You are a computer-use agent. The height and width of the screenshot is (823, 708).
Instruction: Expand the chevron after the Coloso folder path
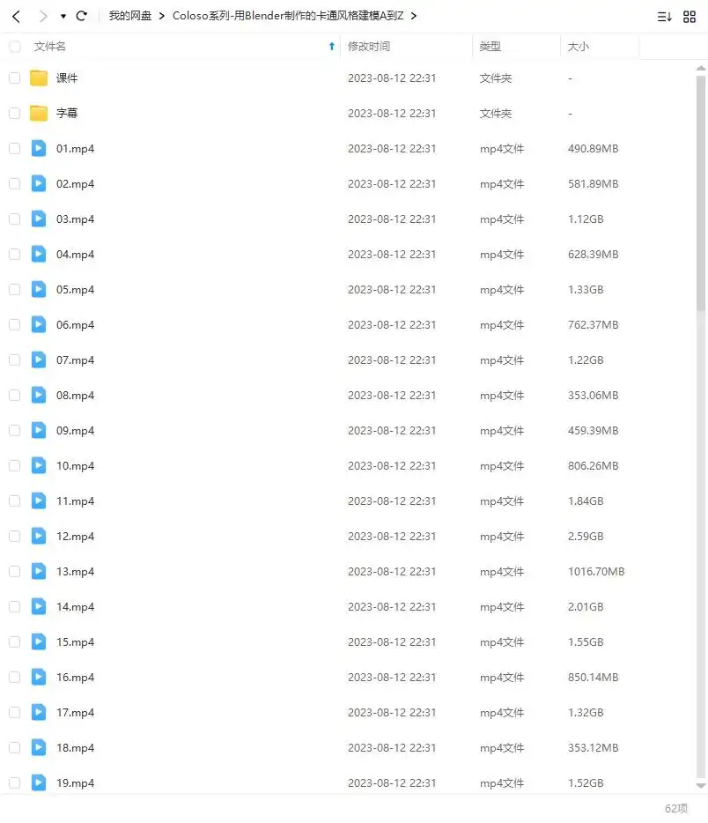[414, 16]
